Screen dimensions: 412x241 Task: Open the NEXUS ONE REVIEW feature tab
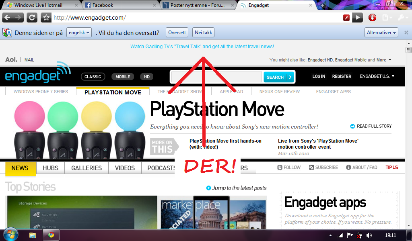click(x=280, y=92)
